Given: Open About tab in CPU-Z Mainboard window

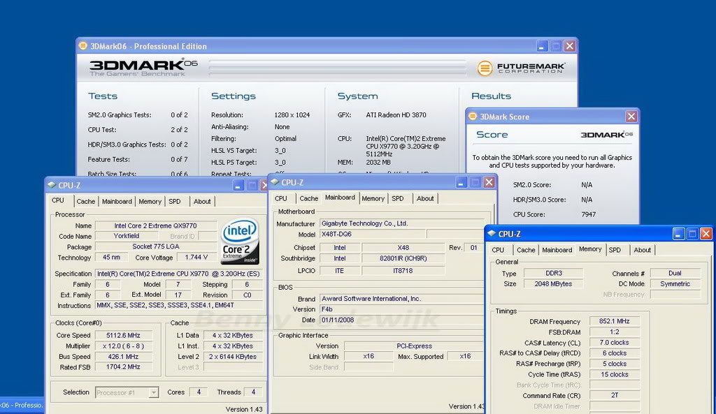Looking at the screenshot, I should [x=425, y=198].
